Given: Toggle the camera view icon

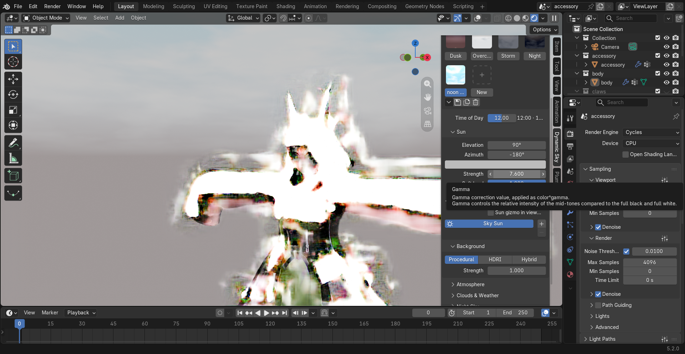Looking at the screenshot, I should [x=427, y=111].
